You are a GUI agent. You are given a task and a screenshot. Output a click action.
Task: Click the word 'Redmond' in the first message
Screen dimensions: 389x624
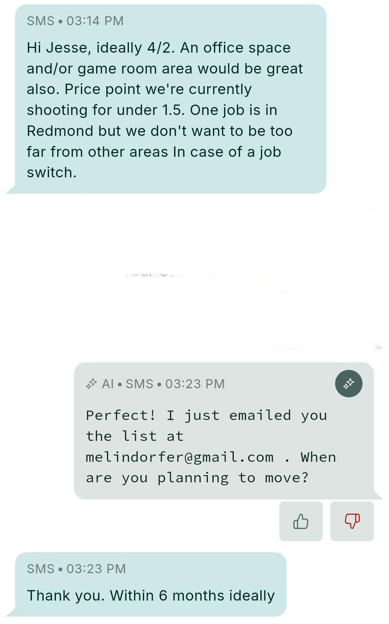coord(60,131)
